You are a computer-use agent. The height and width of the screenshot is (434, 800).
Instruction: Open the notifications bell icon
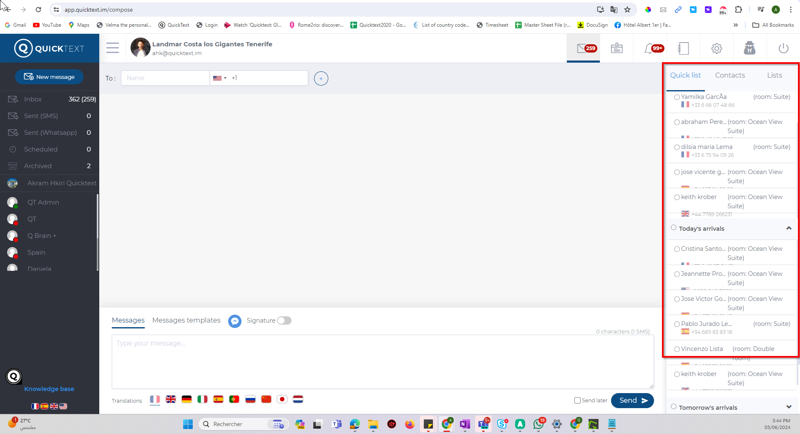(649, 48)
